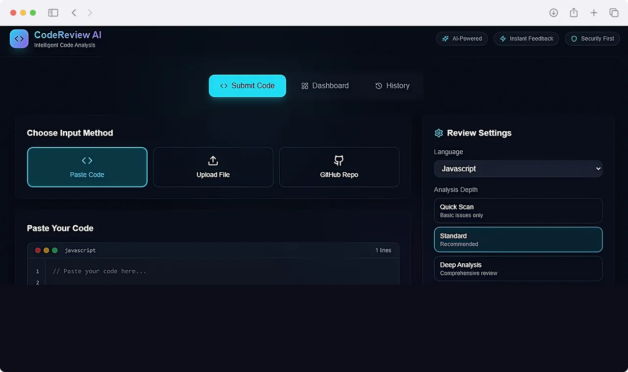Select Quick Scan analysis depth
Image resolution: width=628 pixels, height=372 pixels.
518,210
